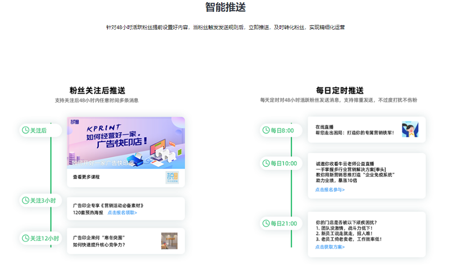Click the clock icon beside 关注后
This screenshot has width=454, height=272.
point(26,131)
